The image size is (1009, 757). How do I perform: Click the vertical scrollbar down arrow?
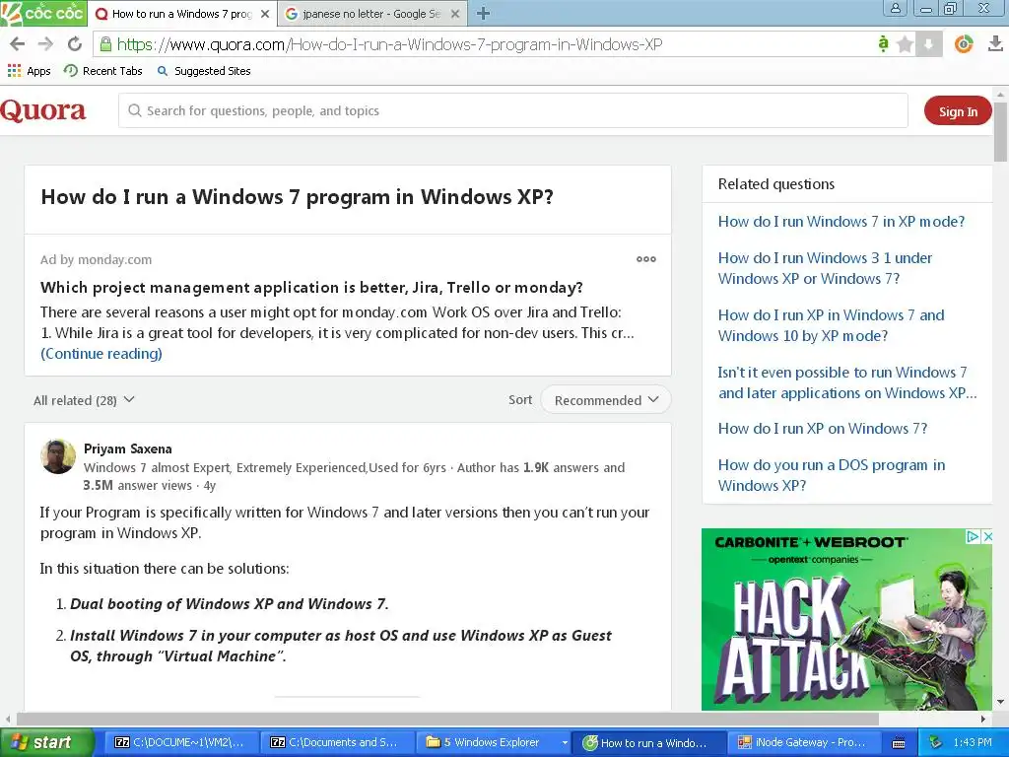pos(1001,702)
